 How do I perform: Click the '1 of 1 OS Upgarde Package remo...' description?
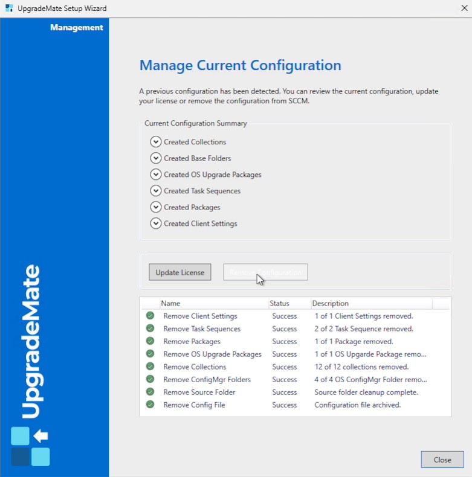[x=370, y=354]
